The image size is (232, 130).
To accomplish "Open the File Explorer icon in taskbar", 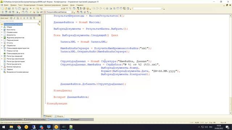I will tap(11, 127).
